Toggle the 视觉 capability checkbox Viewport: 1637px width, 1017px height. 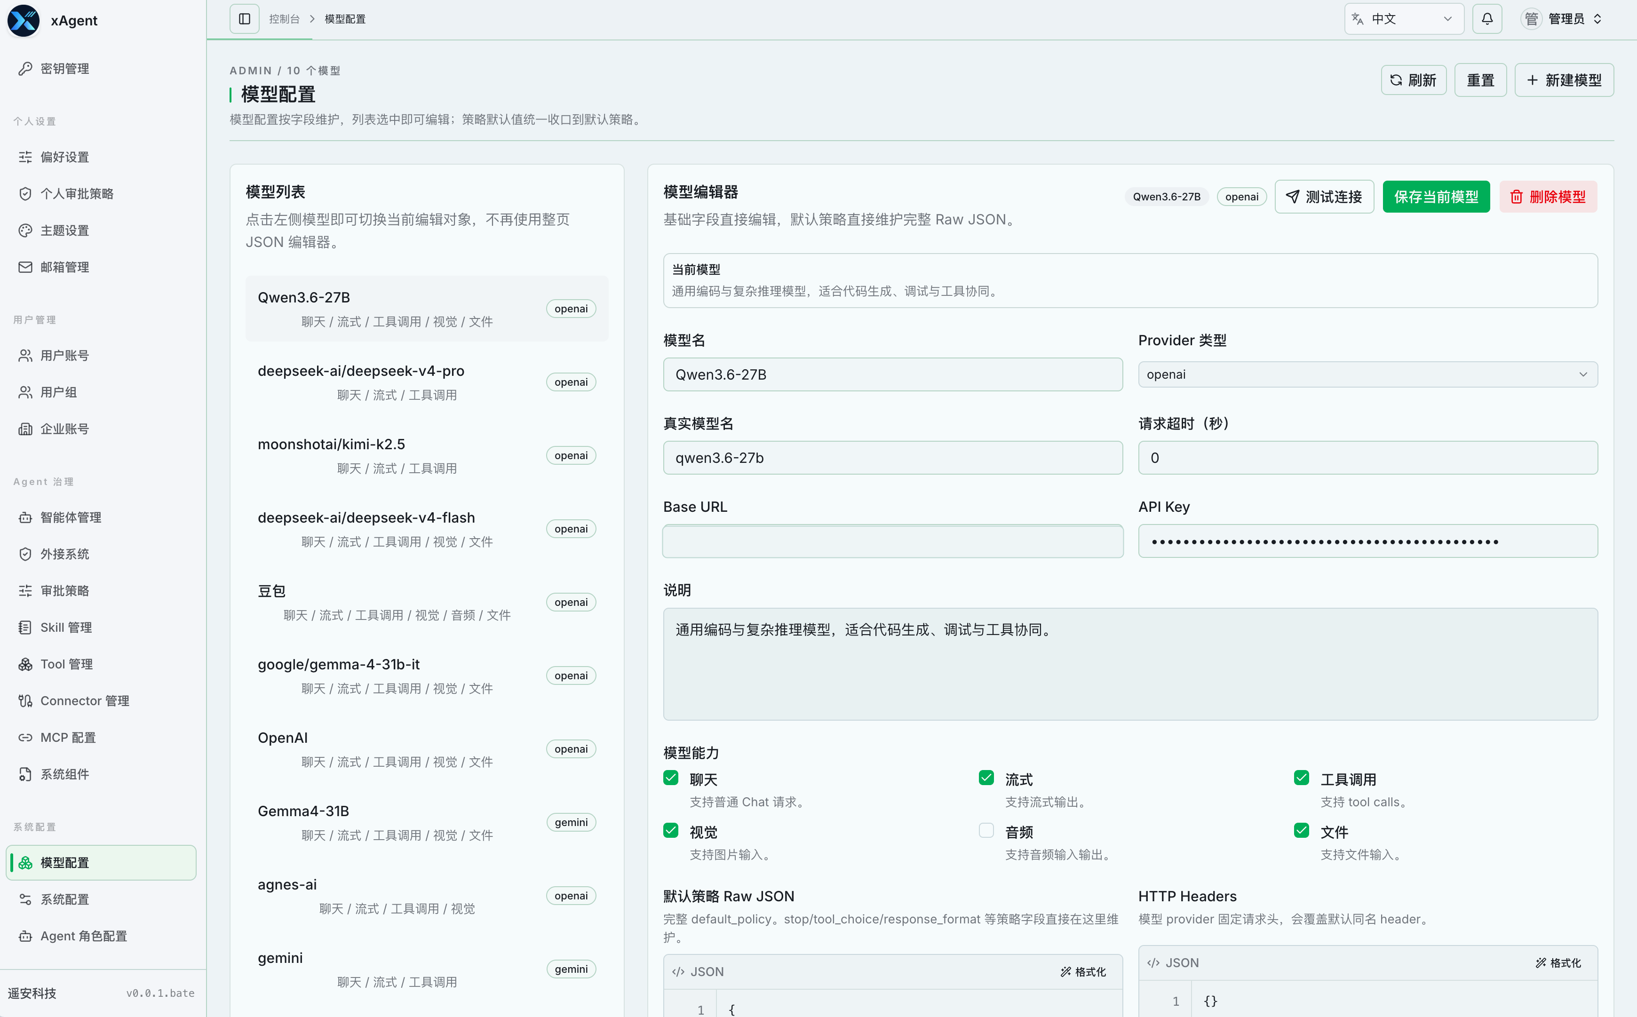670,830
